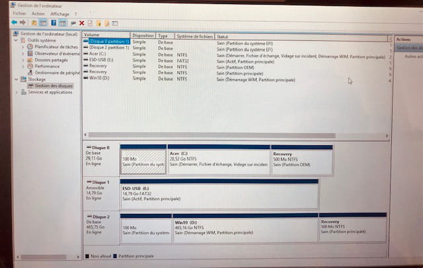Sort by the Statut column header

(301, 37)
